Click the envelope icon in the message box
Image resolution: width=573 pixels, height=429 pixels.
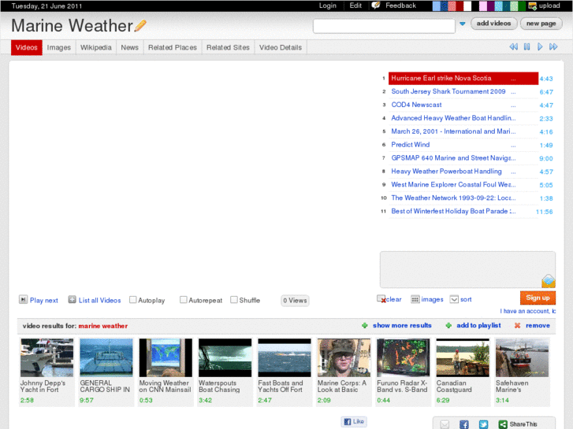click(x=548, y=281)
